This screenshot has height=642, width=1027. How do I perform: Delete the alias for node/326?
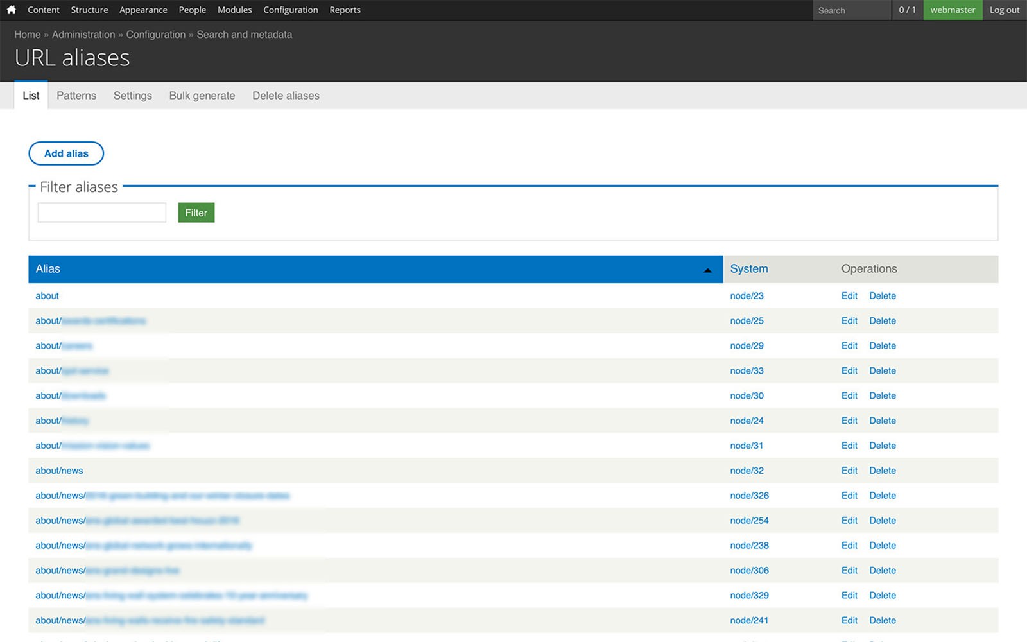[x=883, y=496]
